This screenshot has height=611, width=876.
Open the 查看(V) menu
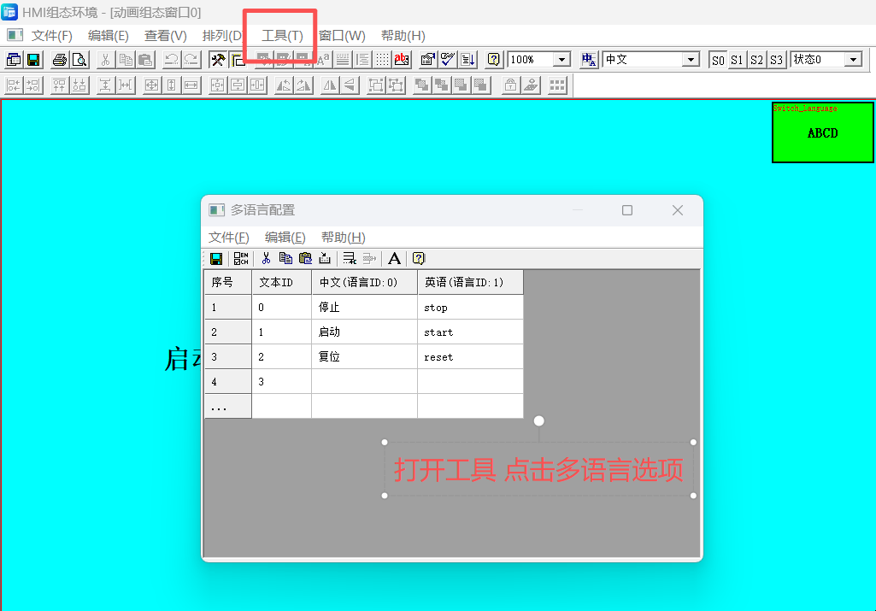point(165,36)
